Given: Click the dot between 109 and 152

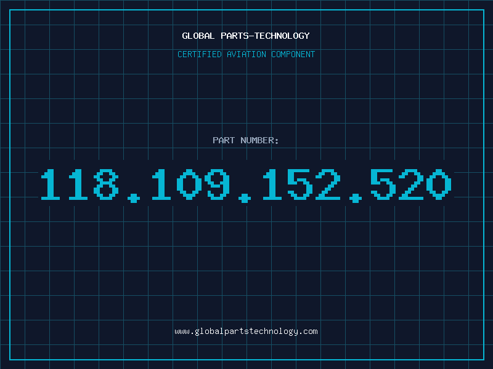Looking at the screenshot, I should click(x=245, y=198).
